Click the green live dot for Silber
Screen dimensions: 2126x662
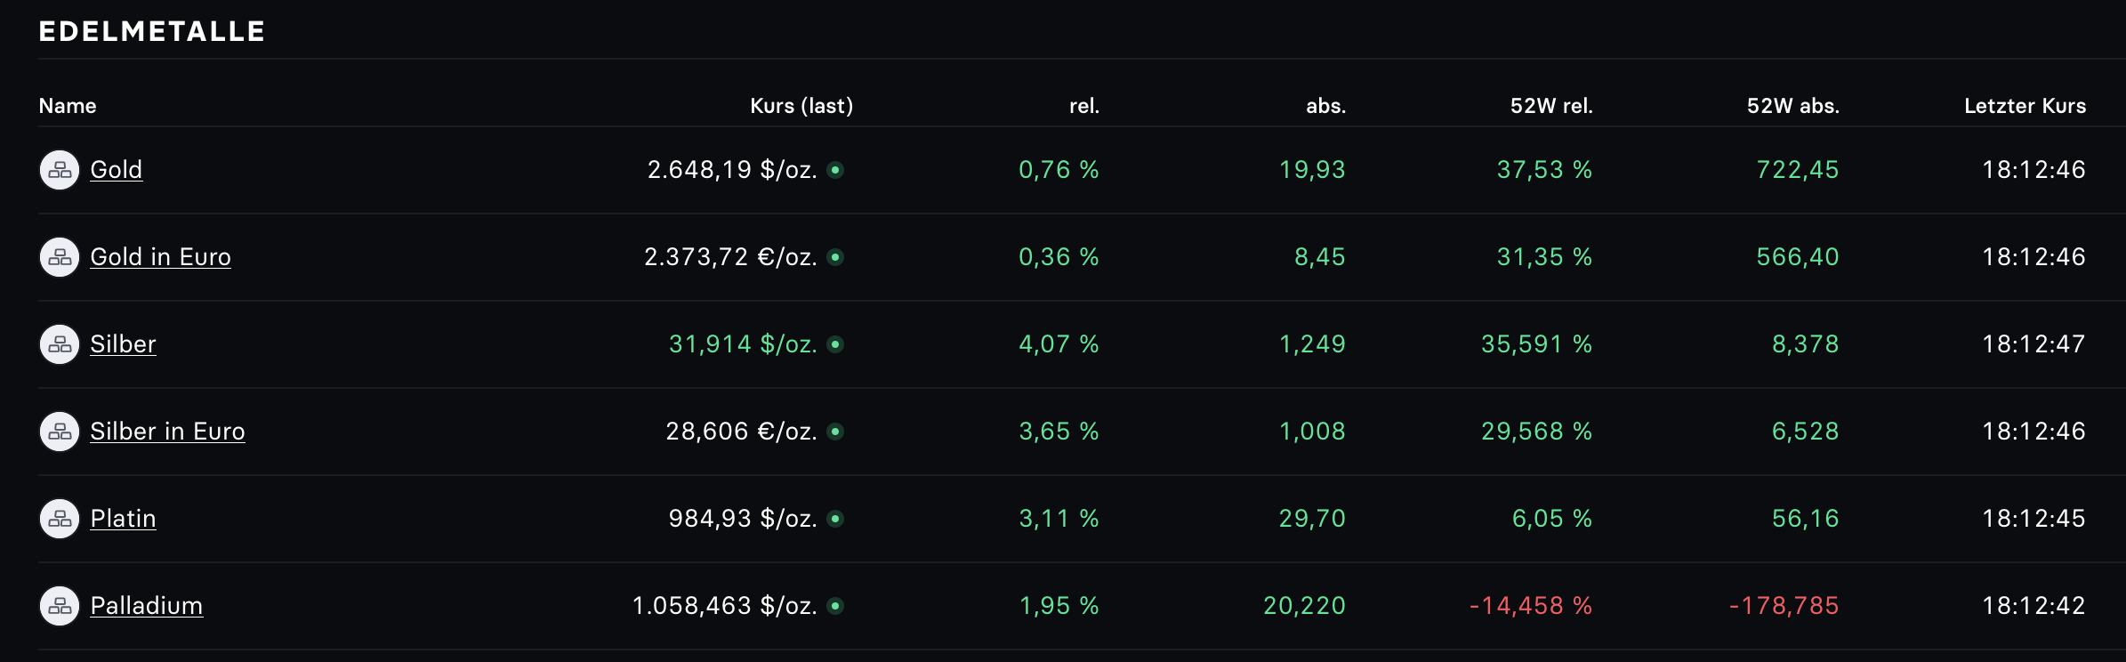835,344
